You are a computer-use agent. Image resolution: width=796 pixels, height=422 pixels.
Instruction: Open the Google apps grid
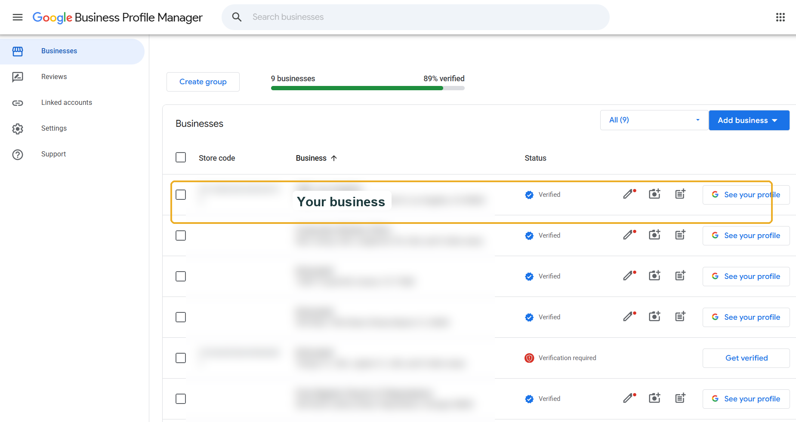pos(781,17)
